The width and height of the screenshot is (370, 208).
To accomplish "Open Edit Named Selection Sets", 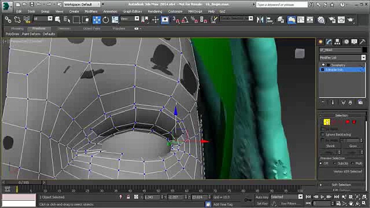I will [214, 20].
